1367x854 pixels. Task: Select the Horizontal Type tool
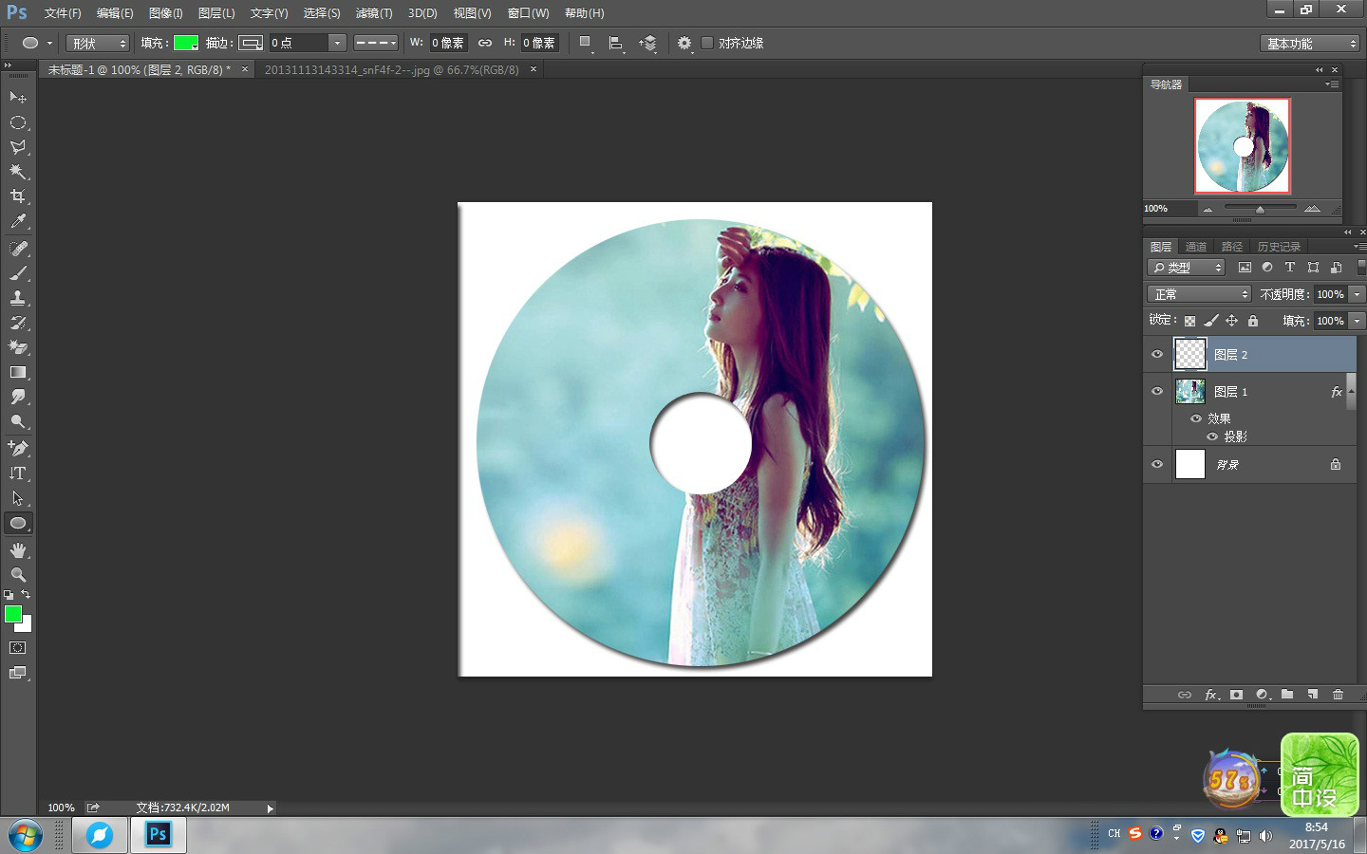tap(17, 473)
